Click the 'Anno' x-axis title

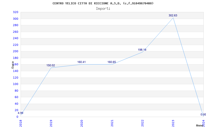click(200, 125)
